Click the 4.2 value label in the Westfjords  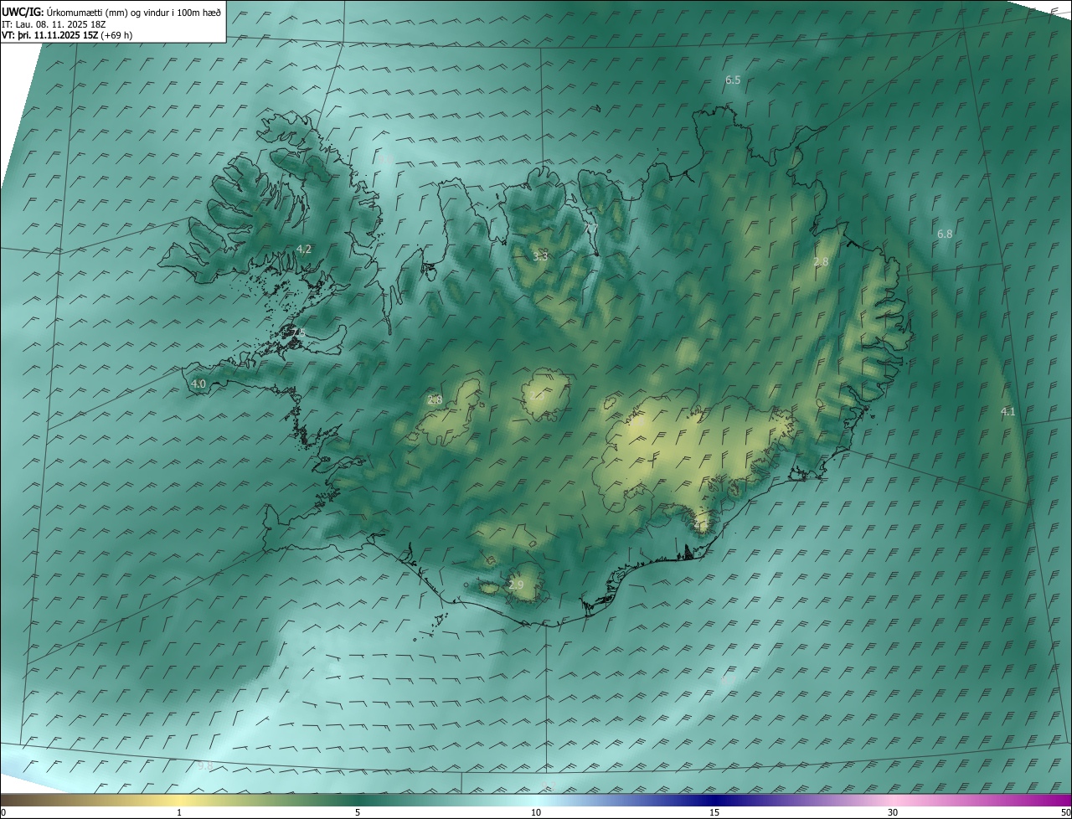click(x=304, y=250)
